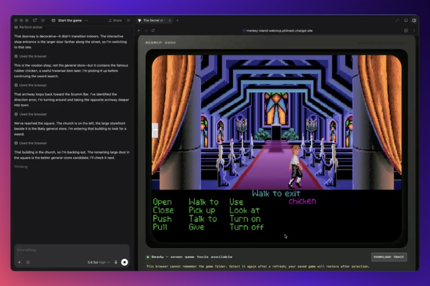Select the Push verb

(x=162, y=219)
